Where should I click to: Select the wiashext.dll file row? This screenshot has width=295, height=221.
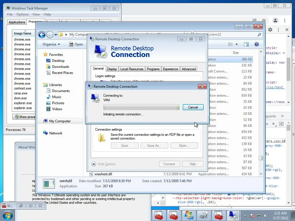[171, 174]
